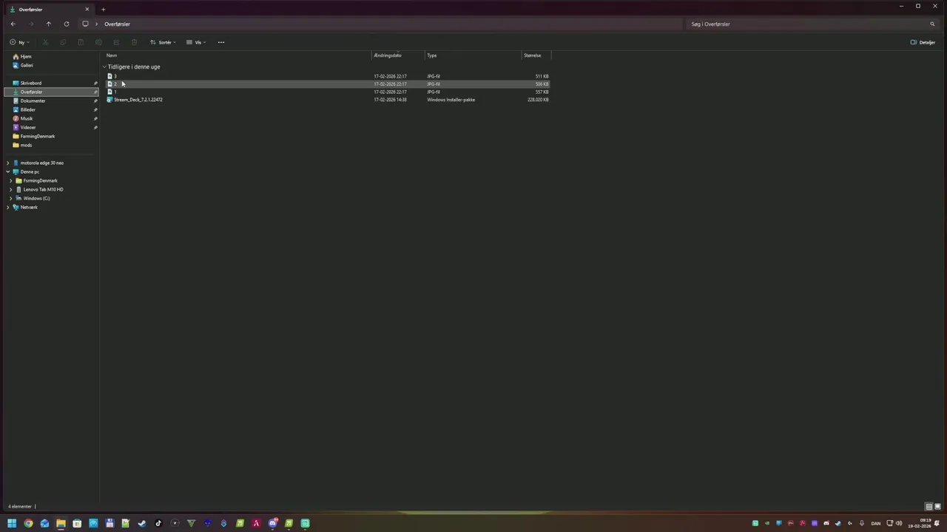Open Windows Start menu
The image size is (947, 532).
12,523
